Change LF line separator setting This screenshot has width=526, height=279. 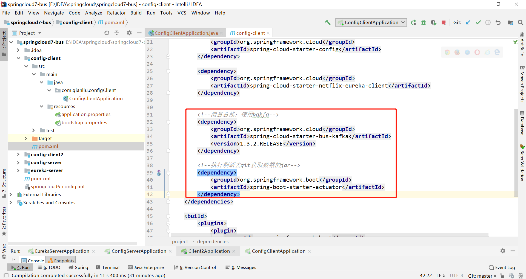point(441,275)
